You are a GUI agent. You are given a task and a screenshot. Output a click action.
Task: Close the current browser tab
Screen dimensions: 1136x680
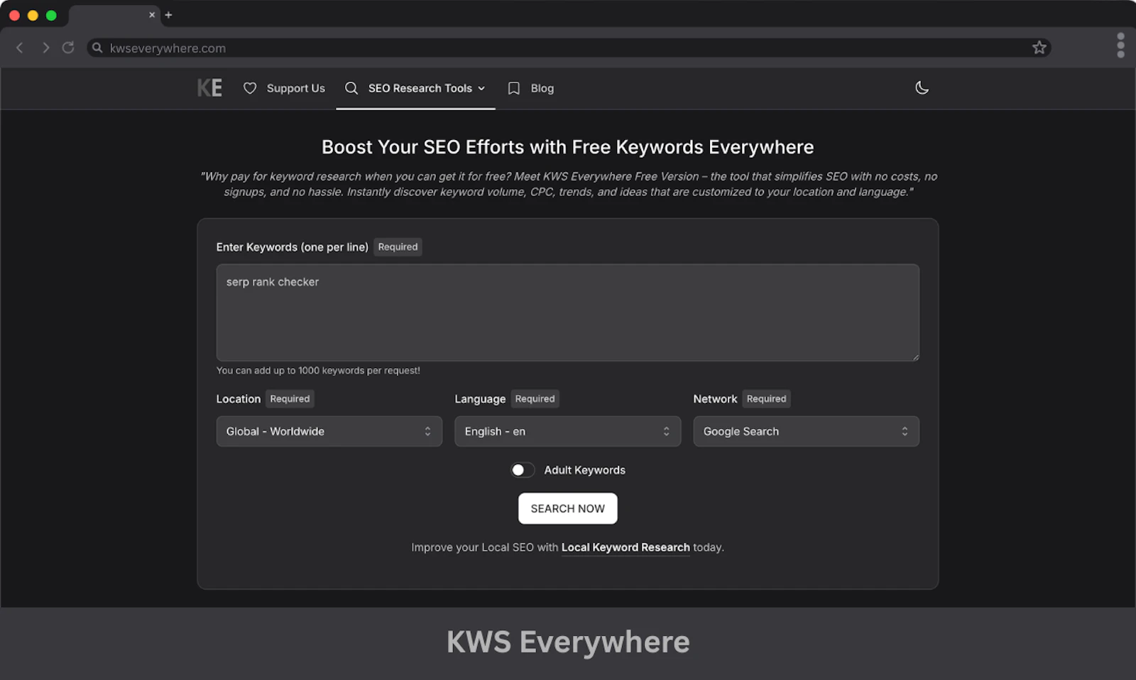152,15
